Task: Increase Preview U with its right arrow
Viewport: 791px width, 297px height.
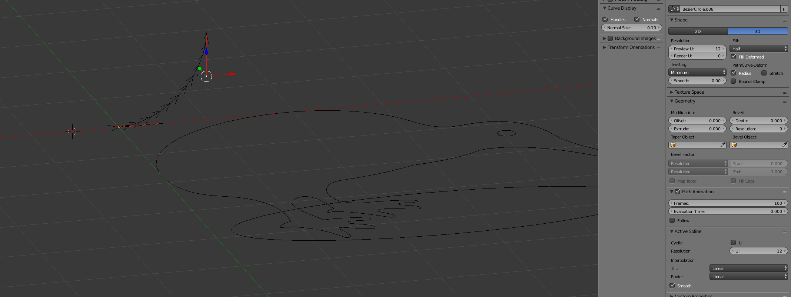Action: pos(724,49)
